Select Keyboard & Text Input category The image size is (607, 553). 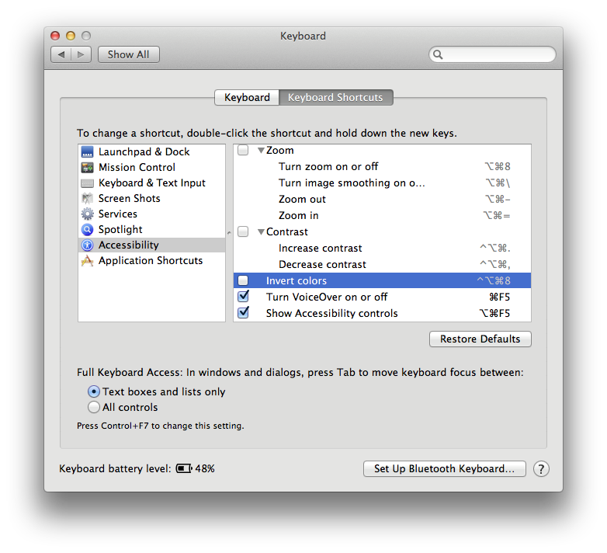(x=152, y=183)
